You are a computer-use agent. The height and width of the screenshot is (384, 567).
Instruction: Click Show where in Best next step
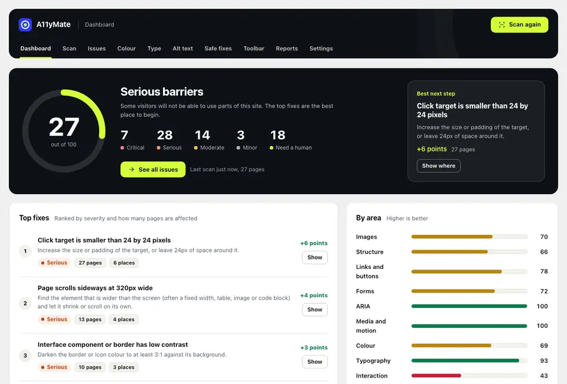pyautogui.click(x=439, y=166)
